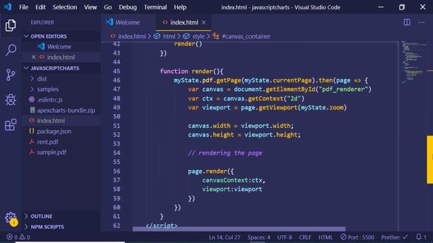Image resolution: width=433 pixels, height=243 pixels.
Task: Close index.html in Open Editors list
Action: pos(33,57)
